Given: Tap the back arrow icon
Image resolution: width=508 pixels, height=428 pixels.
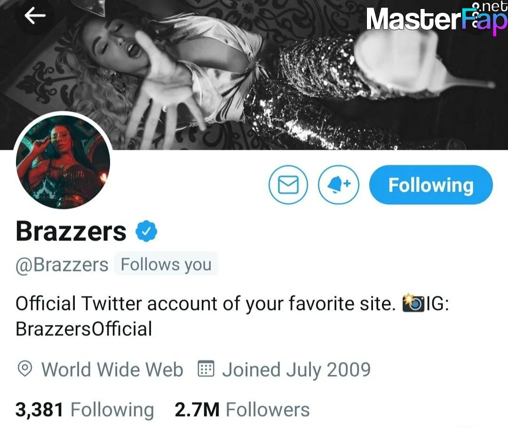Looking at the screenshot, I should tap(35, 16).
